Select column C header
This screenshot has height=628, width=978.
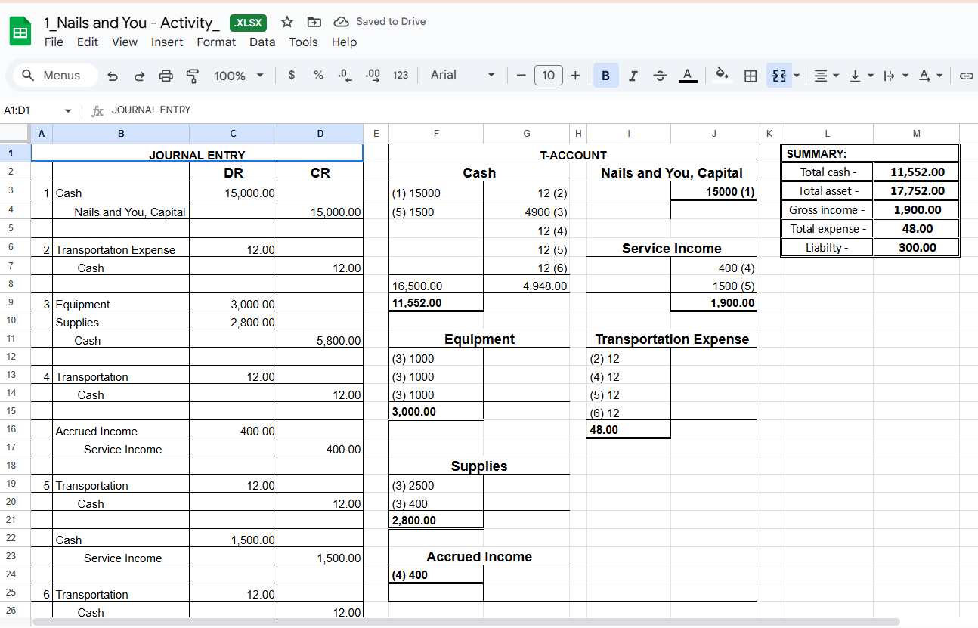pyautogui.click(x=233, y=134)
